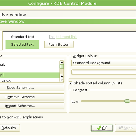Open the Standard Background widget colour dropdown

tap(104, 63)
